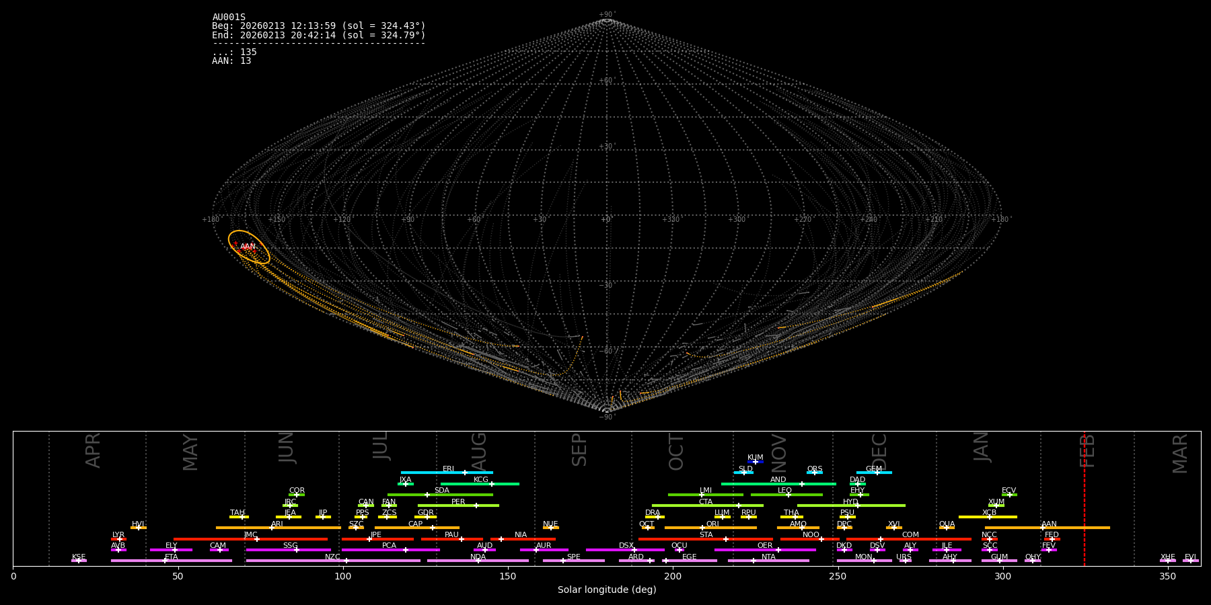The width and height of the screenshot is (1211, 605).
Task: Click the AUG month label
Action: click(x=478, y=451)
